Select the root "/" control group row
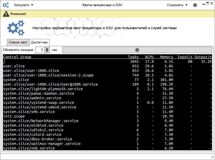215x160 pixels. pos(107,61)
